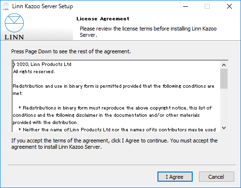Accept the license with I Agree
The width and height of the screenshot is (241, 188).
[x=175, y=177]
